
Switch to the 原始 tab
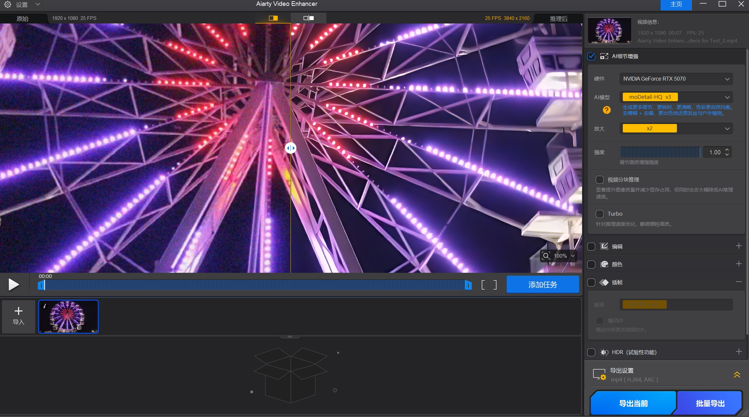pyautogui.click(x=22, y=18)
